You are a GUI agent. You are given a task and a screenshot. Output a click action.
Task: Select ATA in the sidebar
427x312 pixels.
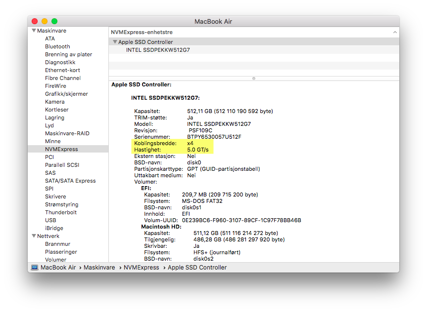tap(50, 39)
